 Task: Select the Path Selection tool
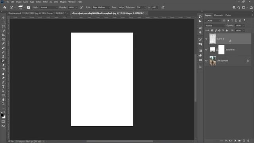pos(3,91)
